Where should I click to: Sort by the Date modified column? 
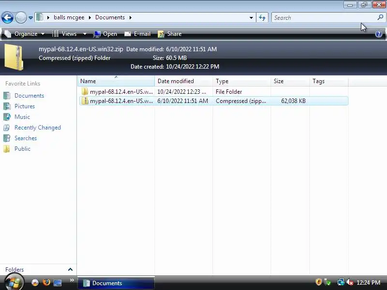pos(184,81)
